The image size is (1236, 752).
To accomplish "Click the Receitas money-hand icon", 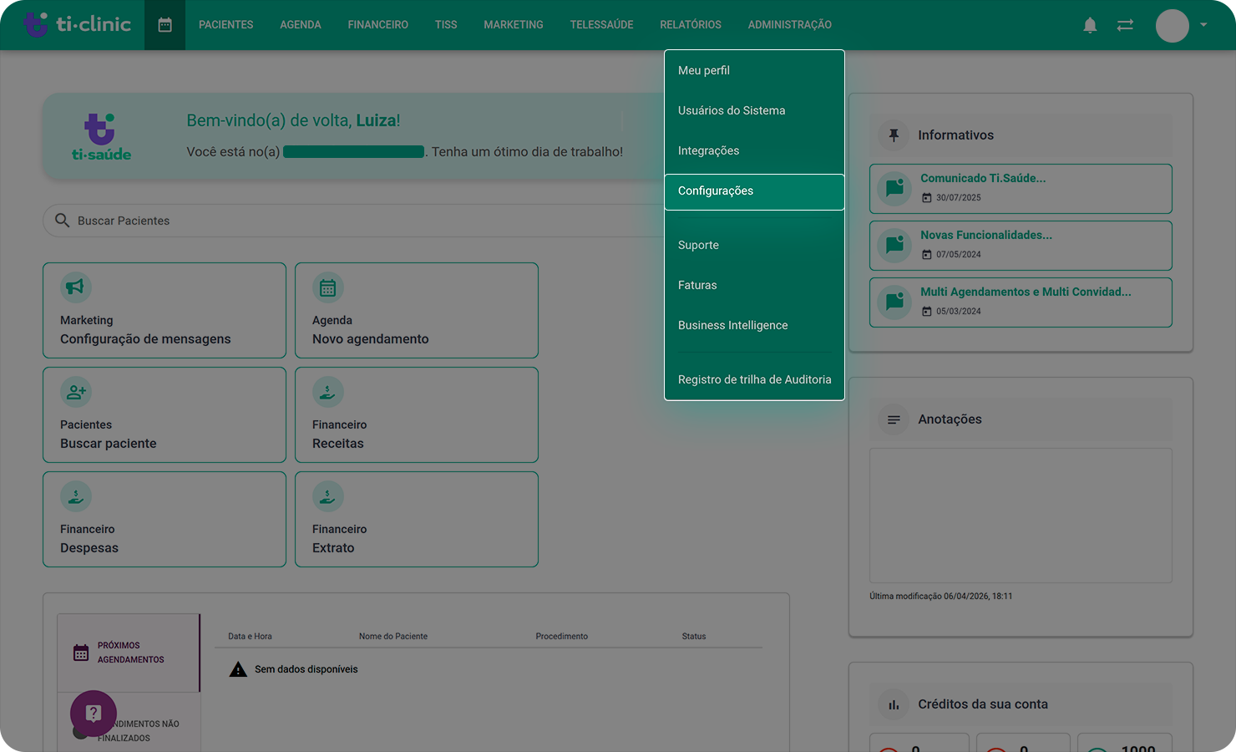I will [327, 392].
